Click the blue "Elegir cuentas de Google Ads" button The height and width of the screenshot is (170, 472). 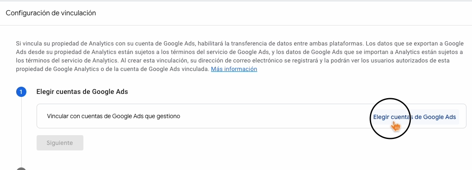pyautogui.click(x=414, y=117)
